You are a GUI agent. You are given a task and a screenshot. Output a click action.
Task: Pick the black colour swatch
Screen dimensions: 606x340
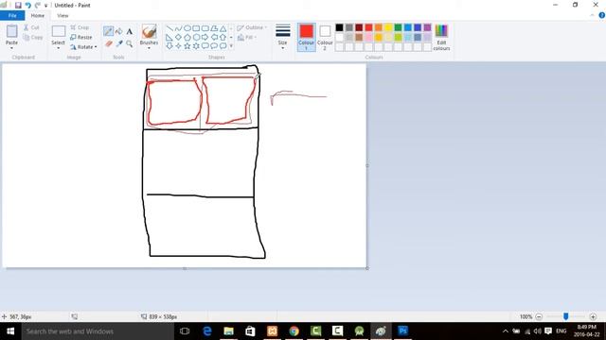click(x=339, y=27)
